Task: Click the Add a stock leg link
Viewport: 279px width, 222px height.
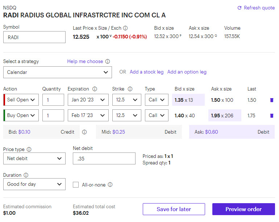Action: pyautogui.click(x=147, y=72)
